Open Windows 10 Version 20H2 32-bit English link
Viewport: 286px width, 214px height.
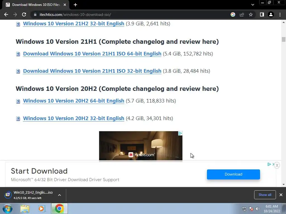(x=73, y=118)
